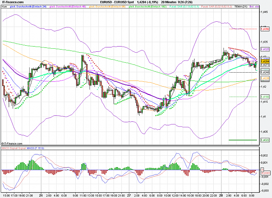Click the yellow 1,4284 current price label
The width and height of the screenshot is (272, 198).
pyautogui.click(x=265, y=61)
